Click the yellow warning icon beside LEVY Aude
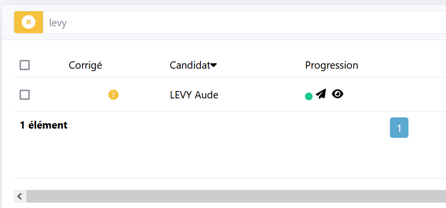Viewport: 446px width, 208px height. [113, 95]
